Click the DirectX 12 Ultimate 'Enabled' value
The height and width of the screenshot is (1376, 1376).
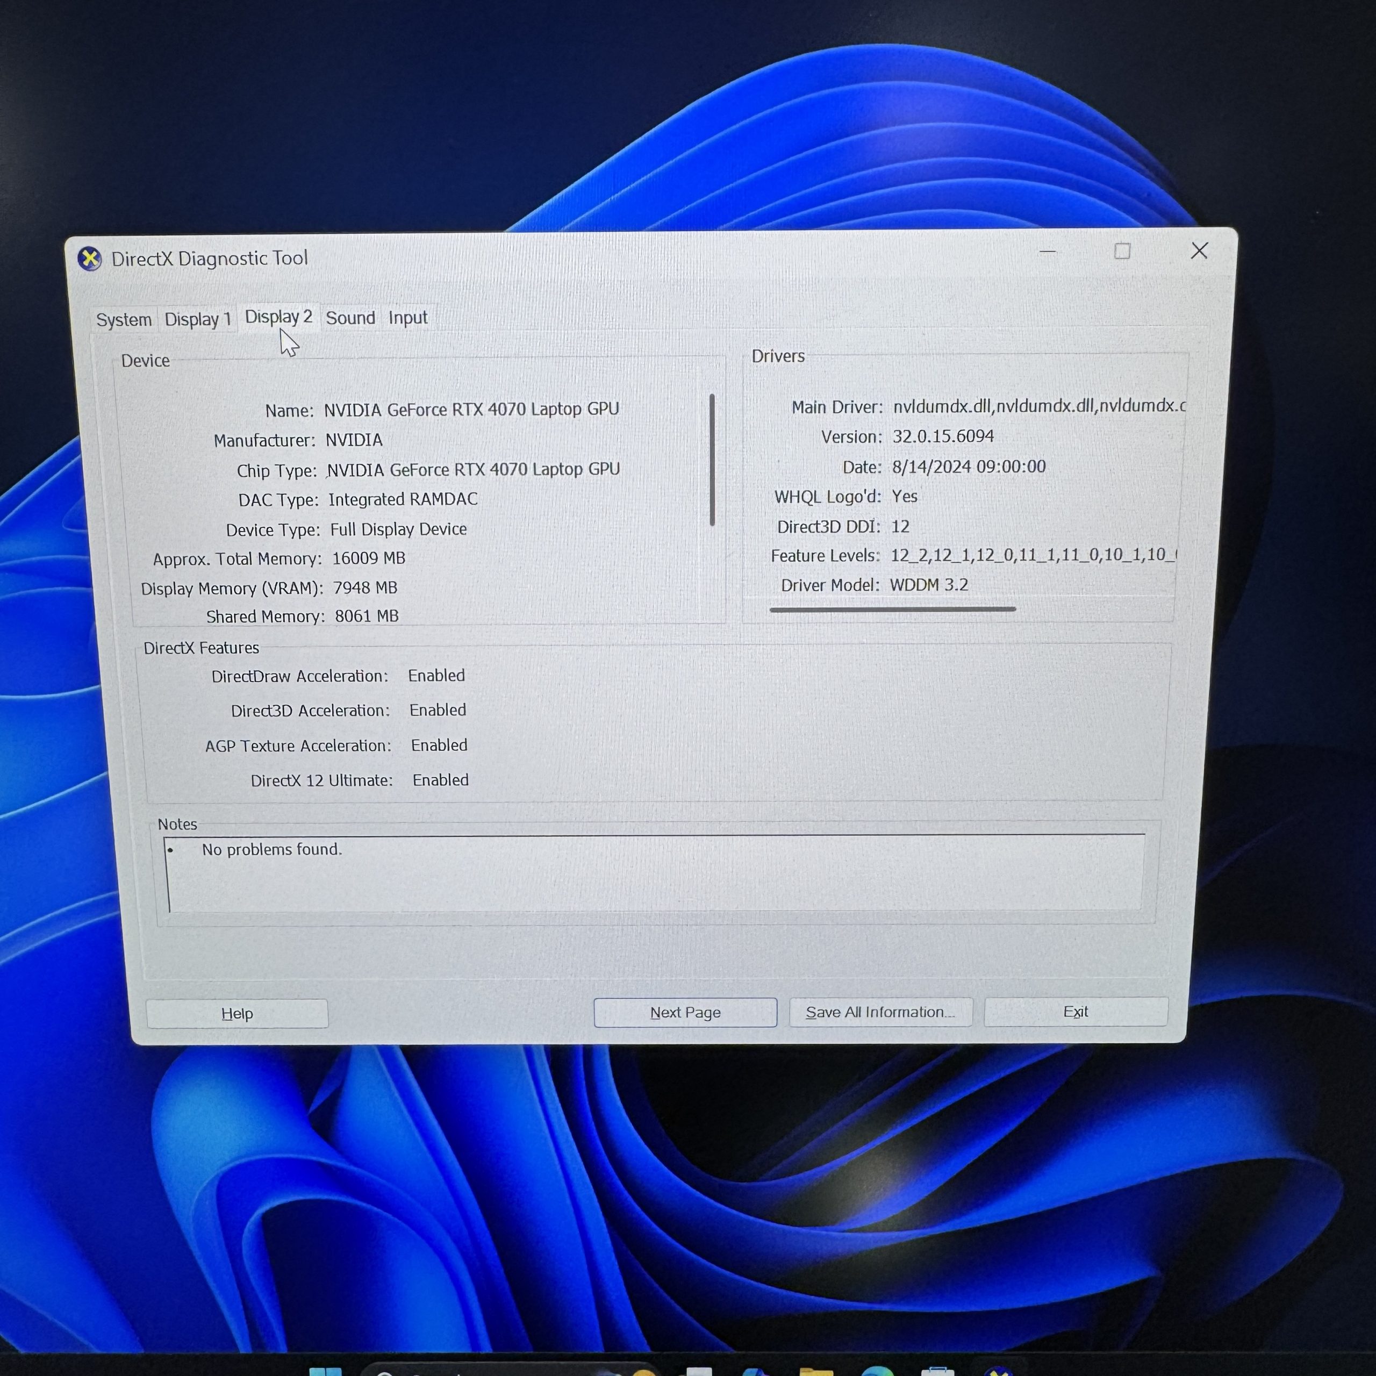pyautogui.click(x=441, y=780)
